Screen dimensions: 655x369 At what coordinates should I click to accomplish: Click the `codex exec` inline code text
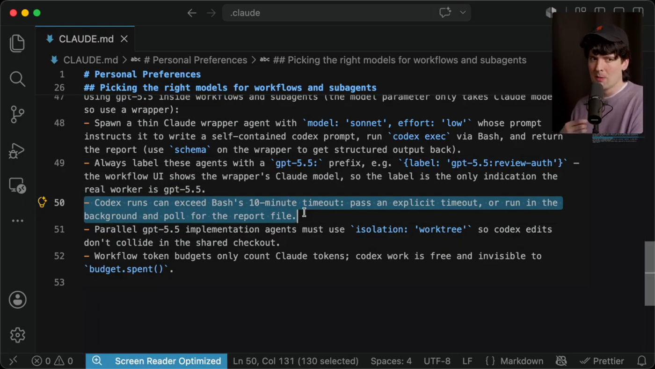[x=419, y=136]
